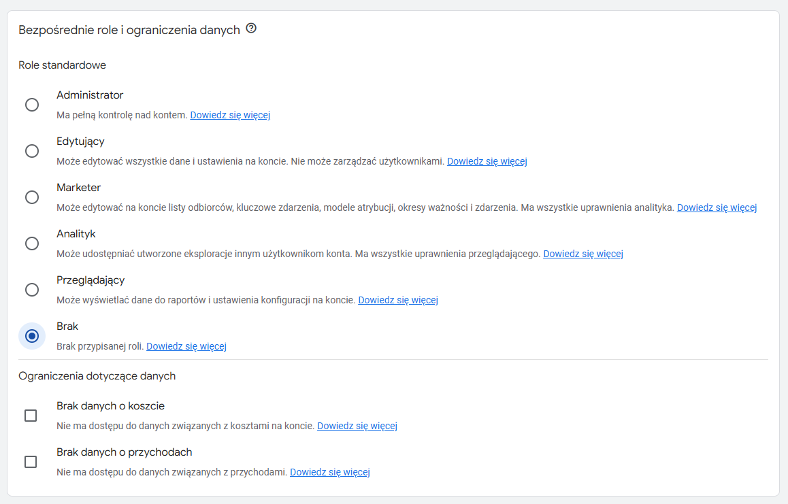Open help icon beside direct roles heading
This screenshot has width=788, height=504.
point(251,29)
